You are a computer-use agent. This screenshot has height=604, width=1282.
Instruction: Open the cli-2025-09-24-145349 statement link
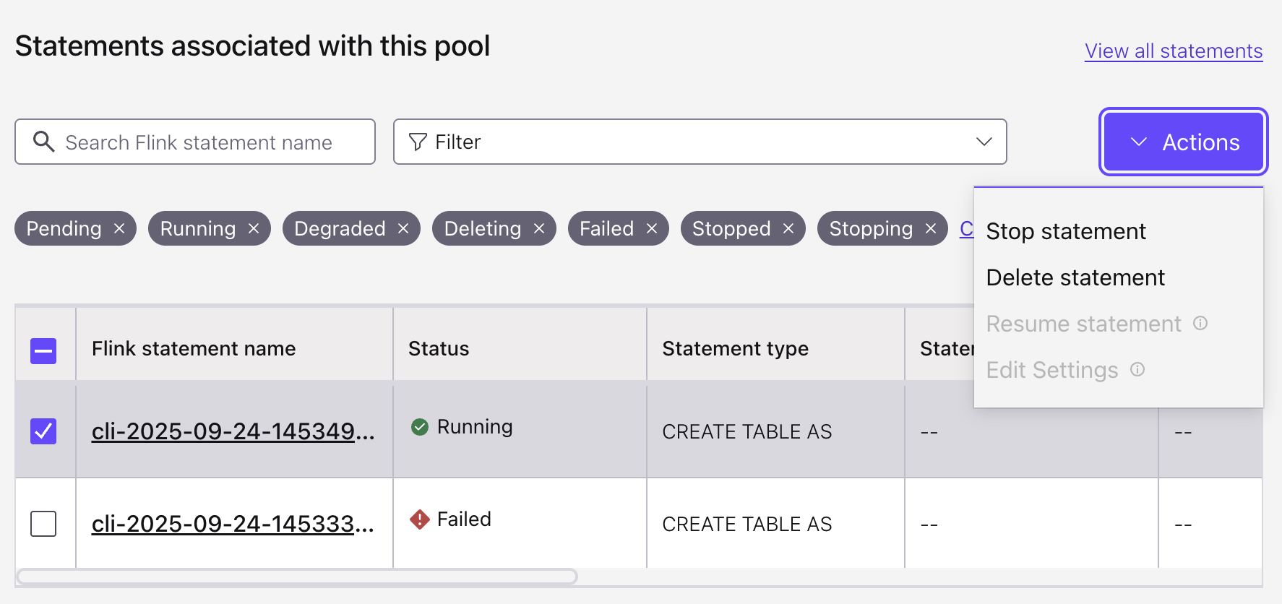click(x=233, y=431)
